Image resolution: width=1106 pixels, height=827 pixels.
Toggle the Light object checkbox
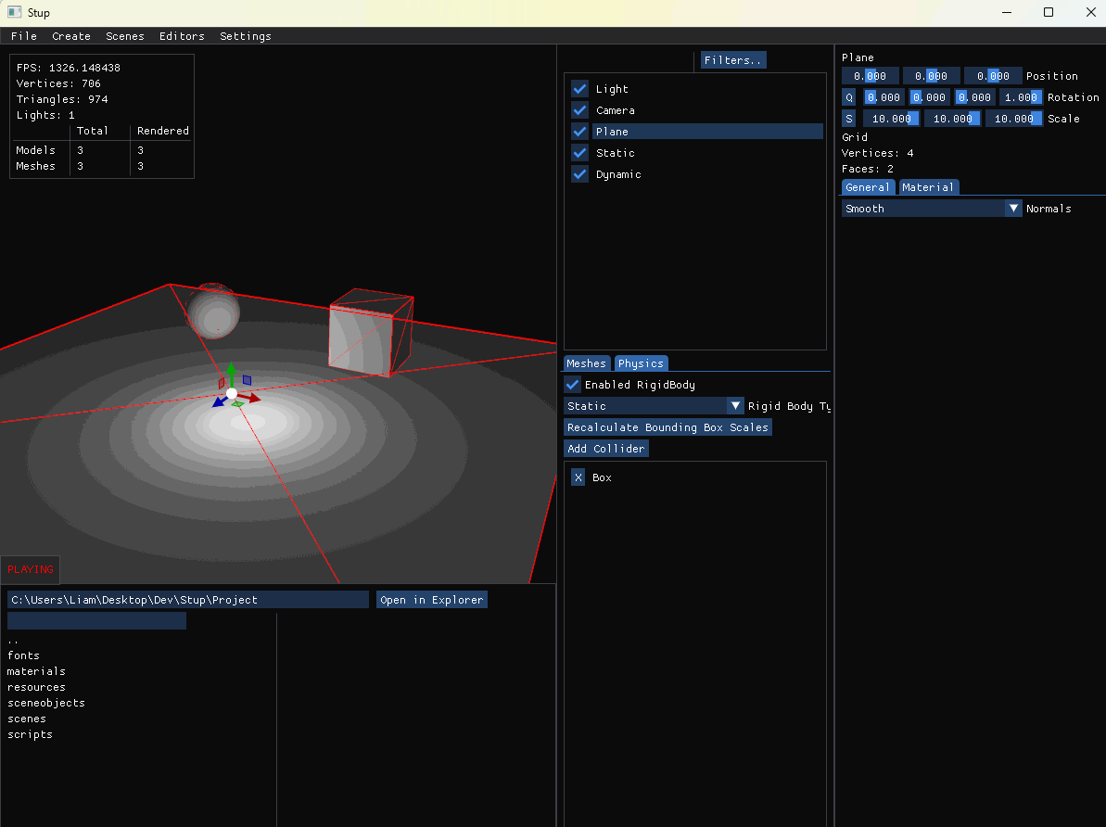click(x=580, y=89)
